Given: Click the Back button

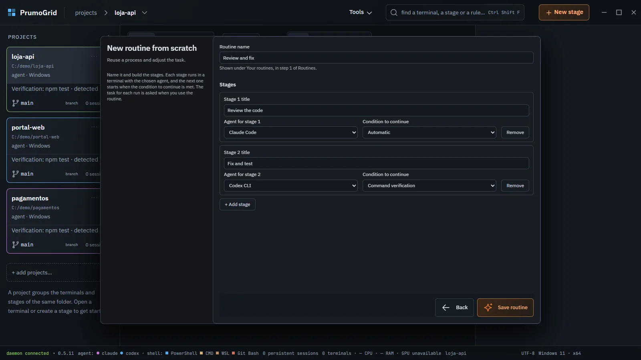Looking at the screenshot, I should pyautogui.click(x=454, y=308).
